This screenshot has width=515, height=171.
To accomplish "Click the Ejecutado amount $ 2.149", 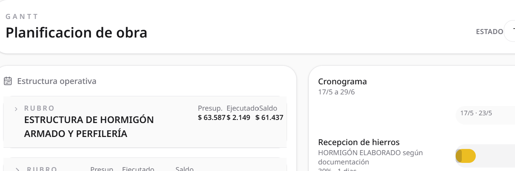I will coord(238,118).
